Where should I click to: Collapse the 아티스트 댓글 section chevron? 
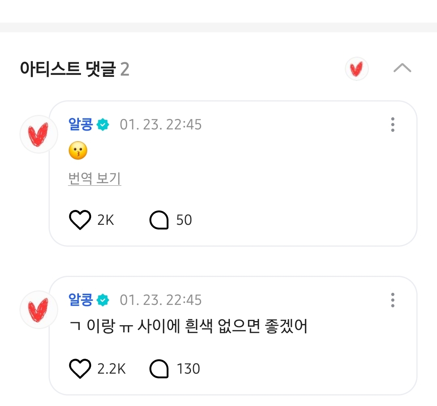pos(402,69)
